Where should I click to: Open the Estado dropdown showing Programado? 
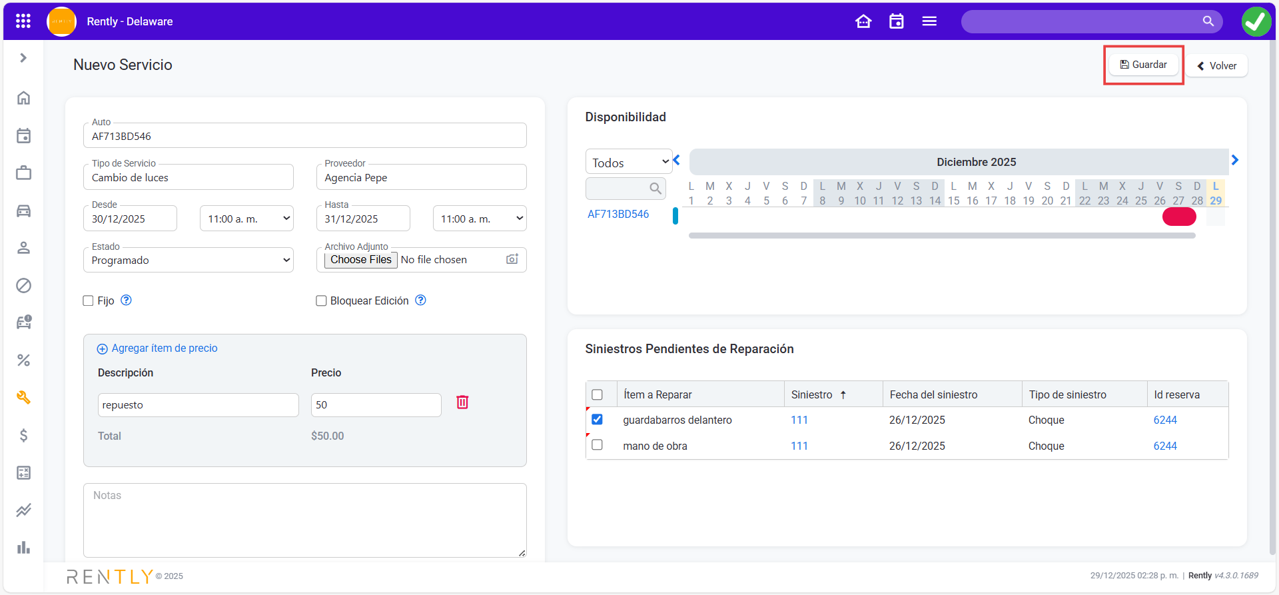pos(189,260)
